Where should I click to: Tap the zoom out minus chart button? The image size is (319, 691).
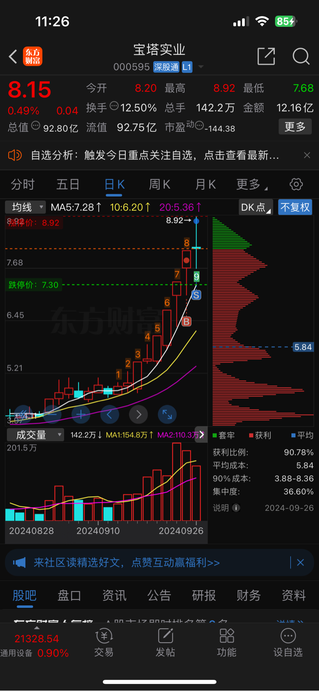[52, 414]
